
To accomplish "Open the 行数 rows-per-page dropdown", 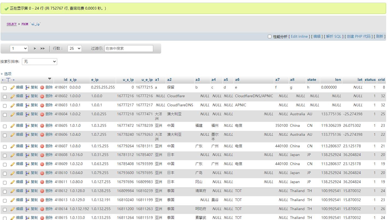I will tap(75, 48).
